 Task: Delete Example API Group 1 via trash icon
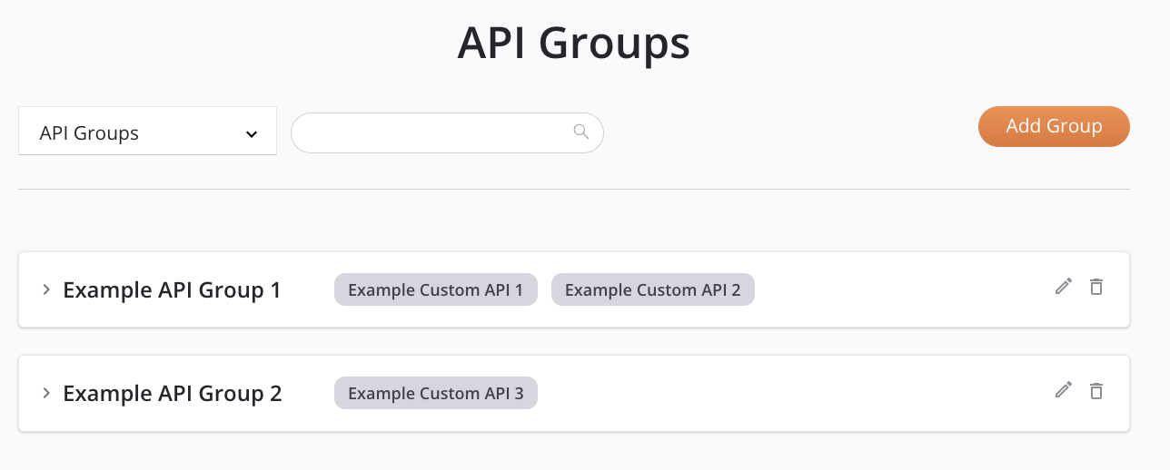(x=1096, y=287)
